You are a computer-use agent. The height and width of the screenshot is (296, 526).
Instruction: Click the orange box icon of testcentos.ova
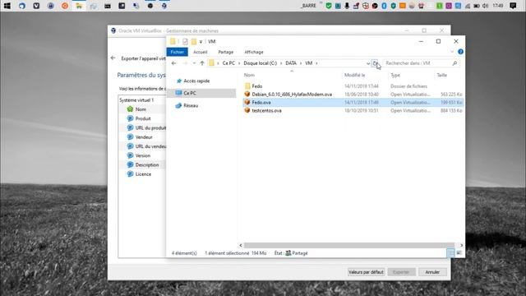coord(247,110)
